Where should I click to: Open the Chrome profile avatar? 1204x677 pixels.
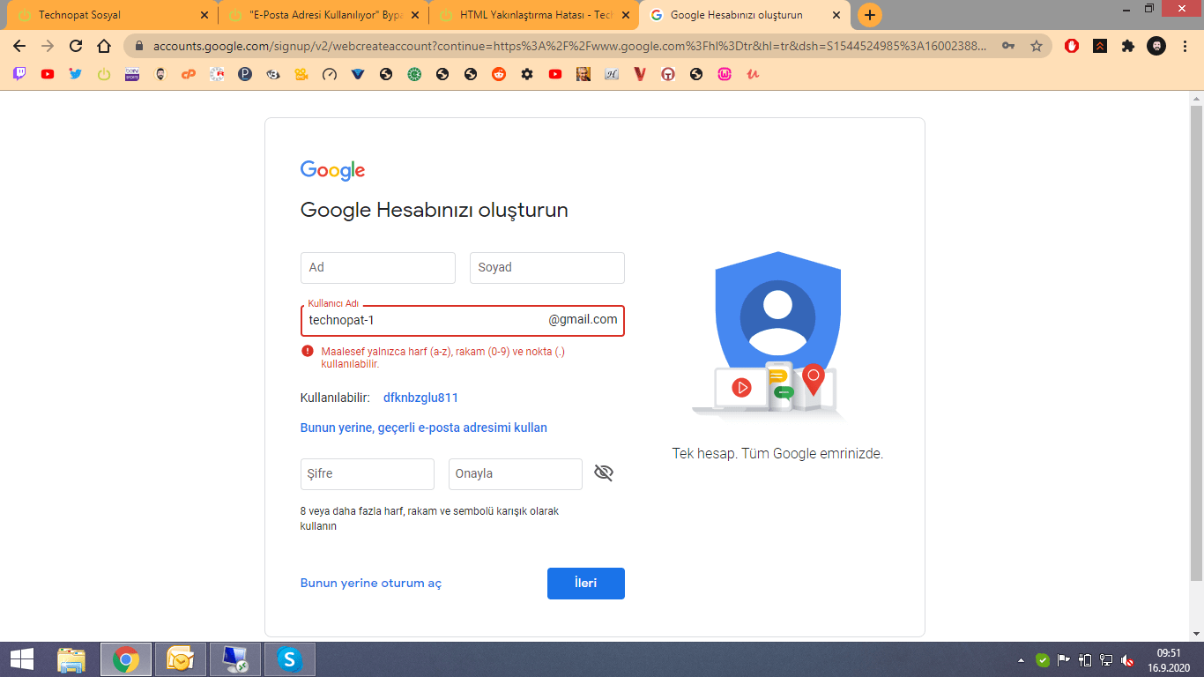[1156, 46]
